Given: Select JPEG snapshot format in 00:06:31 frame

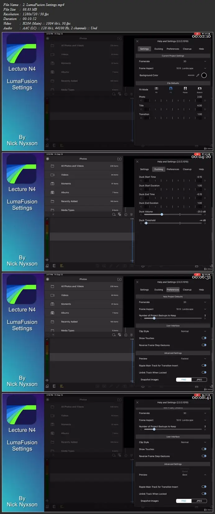Looking at the screenshot, I should pyautogui.click(x=199, y=380).
